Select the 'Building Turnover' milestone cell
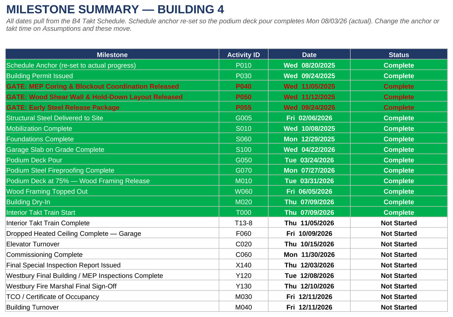453x317 pixels. point(112,308)
